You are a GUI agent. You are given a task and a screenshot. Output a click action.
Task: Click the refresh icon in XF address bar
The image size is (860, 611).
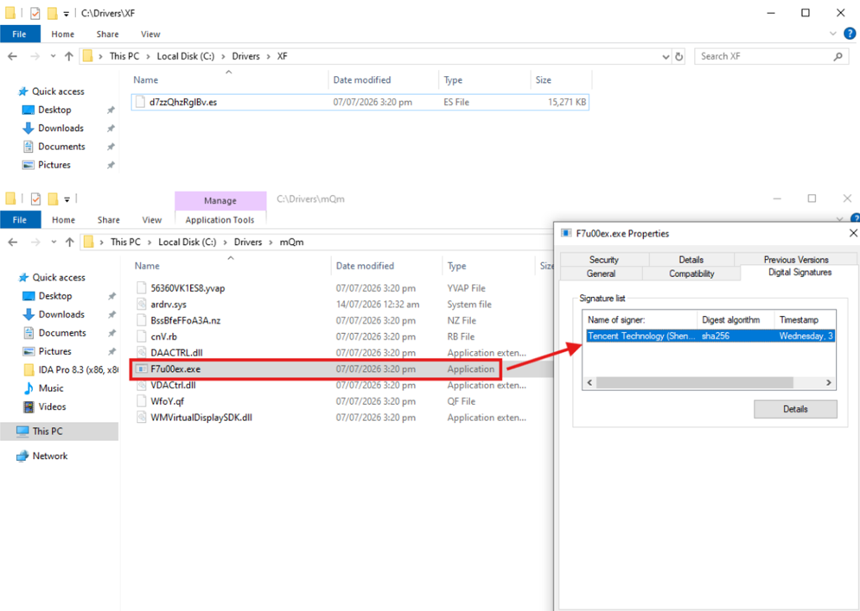pyautogui.click(x=679, y=56)
